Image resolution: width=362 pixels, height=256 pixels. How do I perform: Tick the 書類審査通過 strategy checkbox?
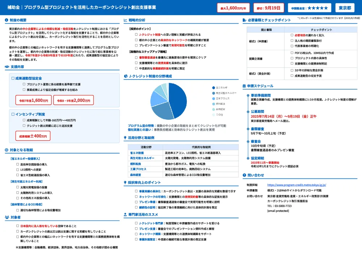136,57
